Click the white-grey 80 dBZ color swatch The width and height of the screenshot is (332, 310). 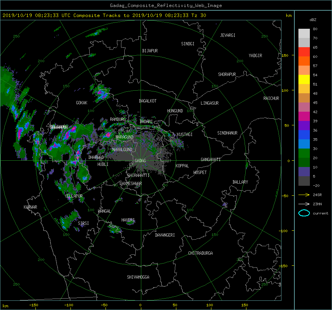pos(304,33)
